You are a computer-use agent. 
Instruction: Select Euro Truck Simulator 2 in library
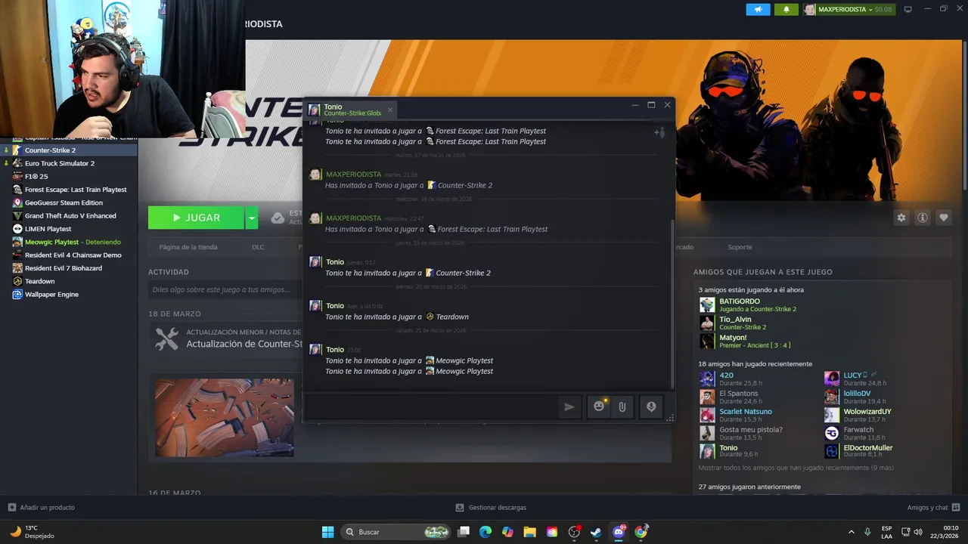(x=69, y=163)
